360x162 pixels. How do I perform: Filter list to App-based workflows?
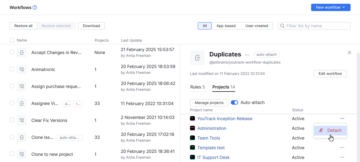tap(226, 26)
